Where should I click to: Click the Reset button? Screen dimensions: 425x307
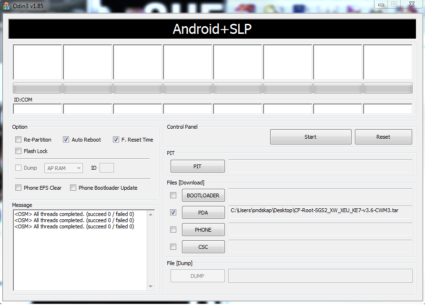point(383,137)
